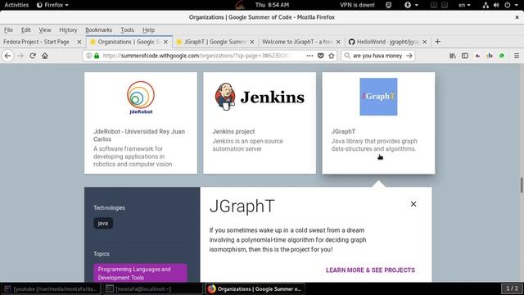Click the forward navigation arrow
The image size is (524, 295).
[20, 56]
